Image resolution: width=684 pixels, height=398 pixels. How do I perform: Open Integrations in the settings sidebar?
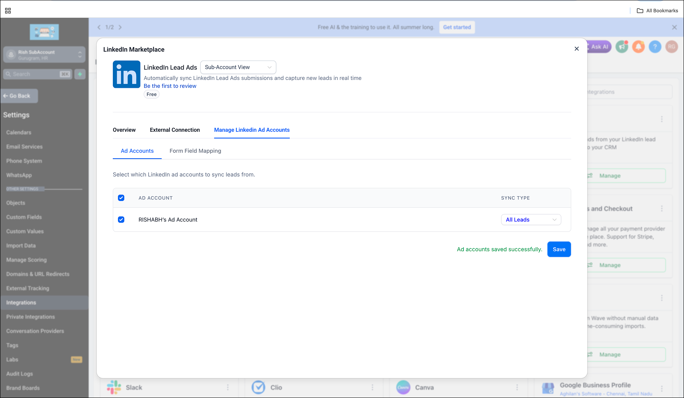(44, 303)
